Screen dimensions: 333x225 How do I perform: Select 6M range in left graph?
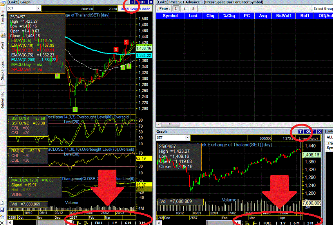[x=128, y=223]
